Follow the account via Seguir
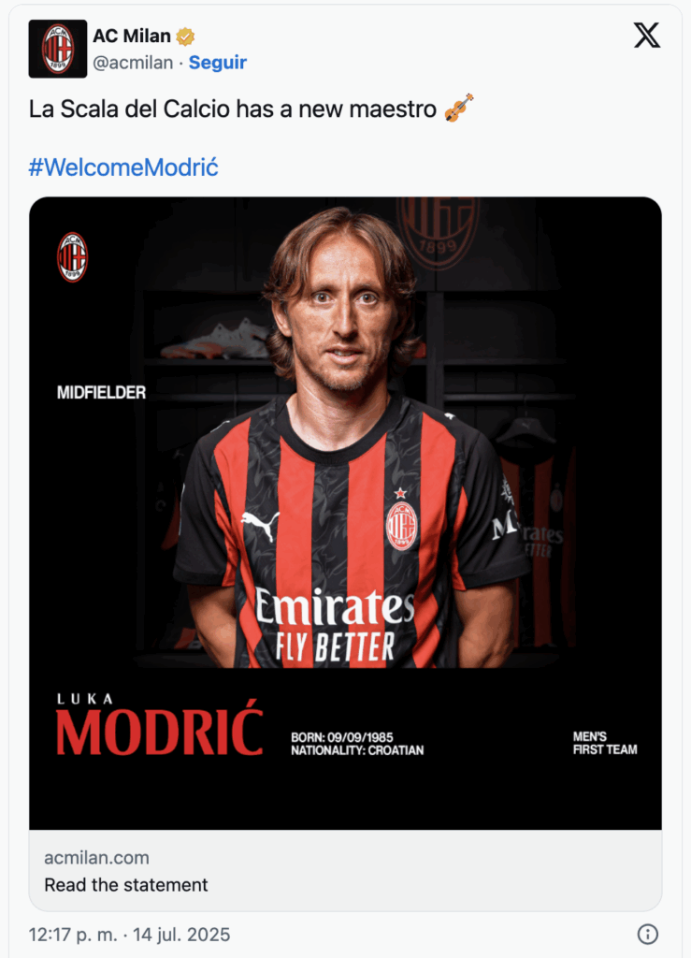Image resolution: width=691 pixels, height=958 pixels. pyautogui.click(x=217, y=63)
